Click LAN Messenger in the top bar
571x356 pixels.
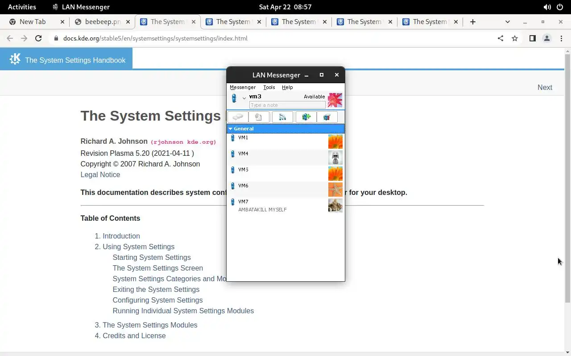click(81, 7)
